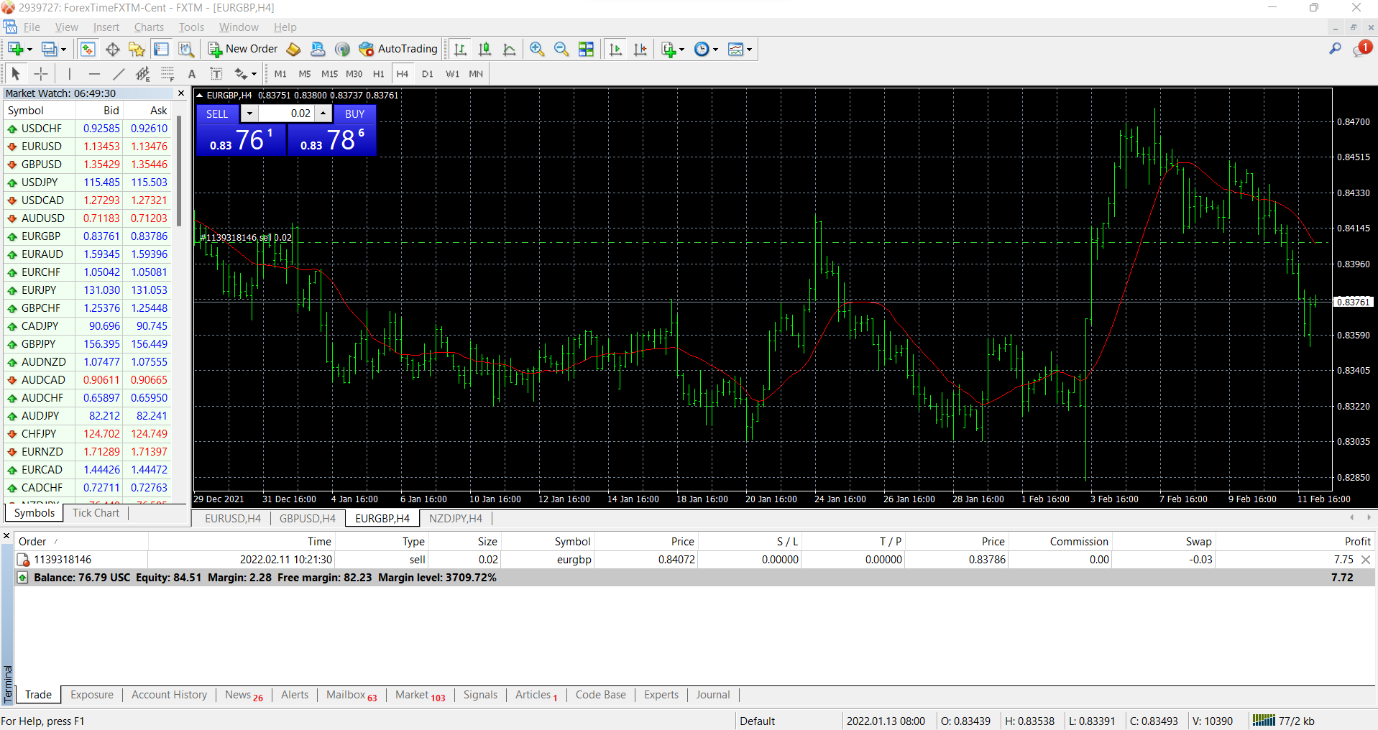
Task: Open the Tick Chart tab
Action: coord(96,513)
